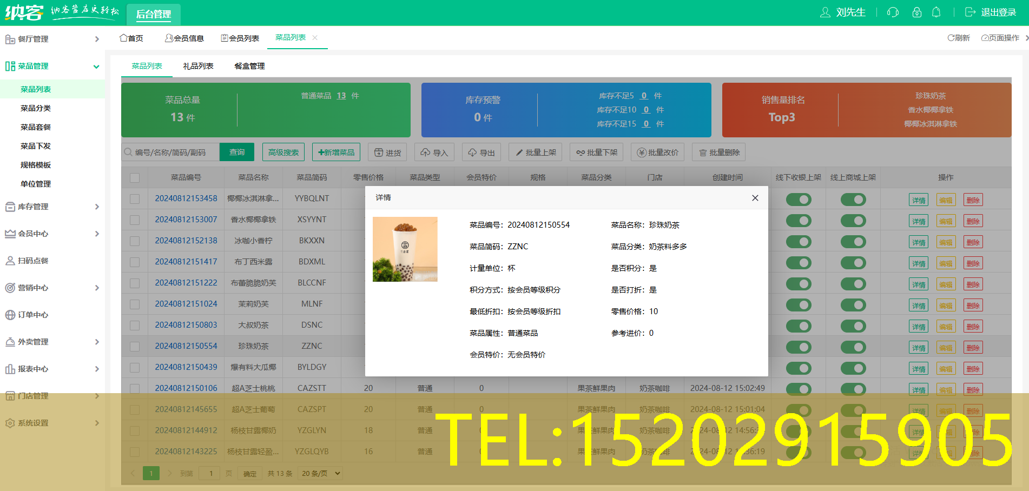
Task: Switch to the 礼品列表 tab
Action: [x=198, y=66]
